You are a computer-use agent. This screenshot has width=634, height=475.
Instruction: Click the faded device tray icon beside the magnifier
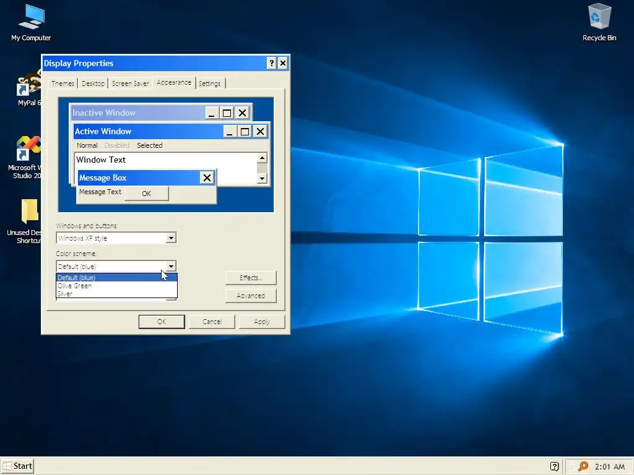coord(572,466)
